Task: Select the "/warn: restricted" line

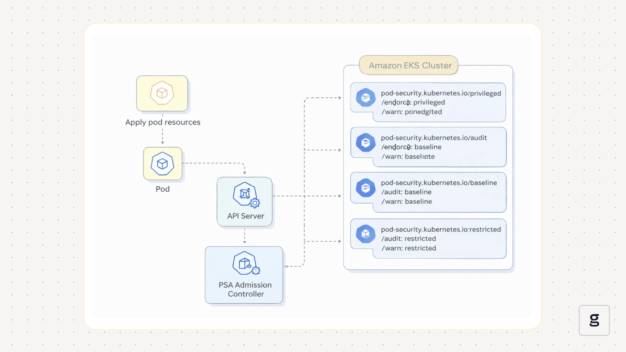Action: click(409, 248)
